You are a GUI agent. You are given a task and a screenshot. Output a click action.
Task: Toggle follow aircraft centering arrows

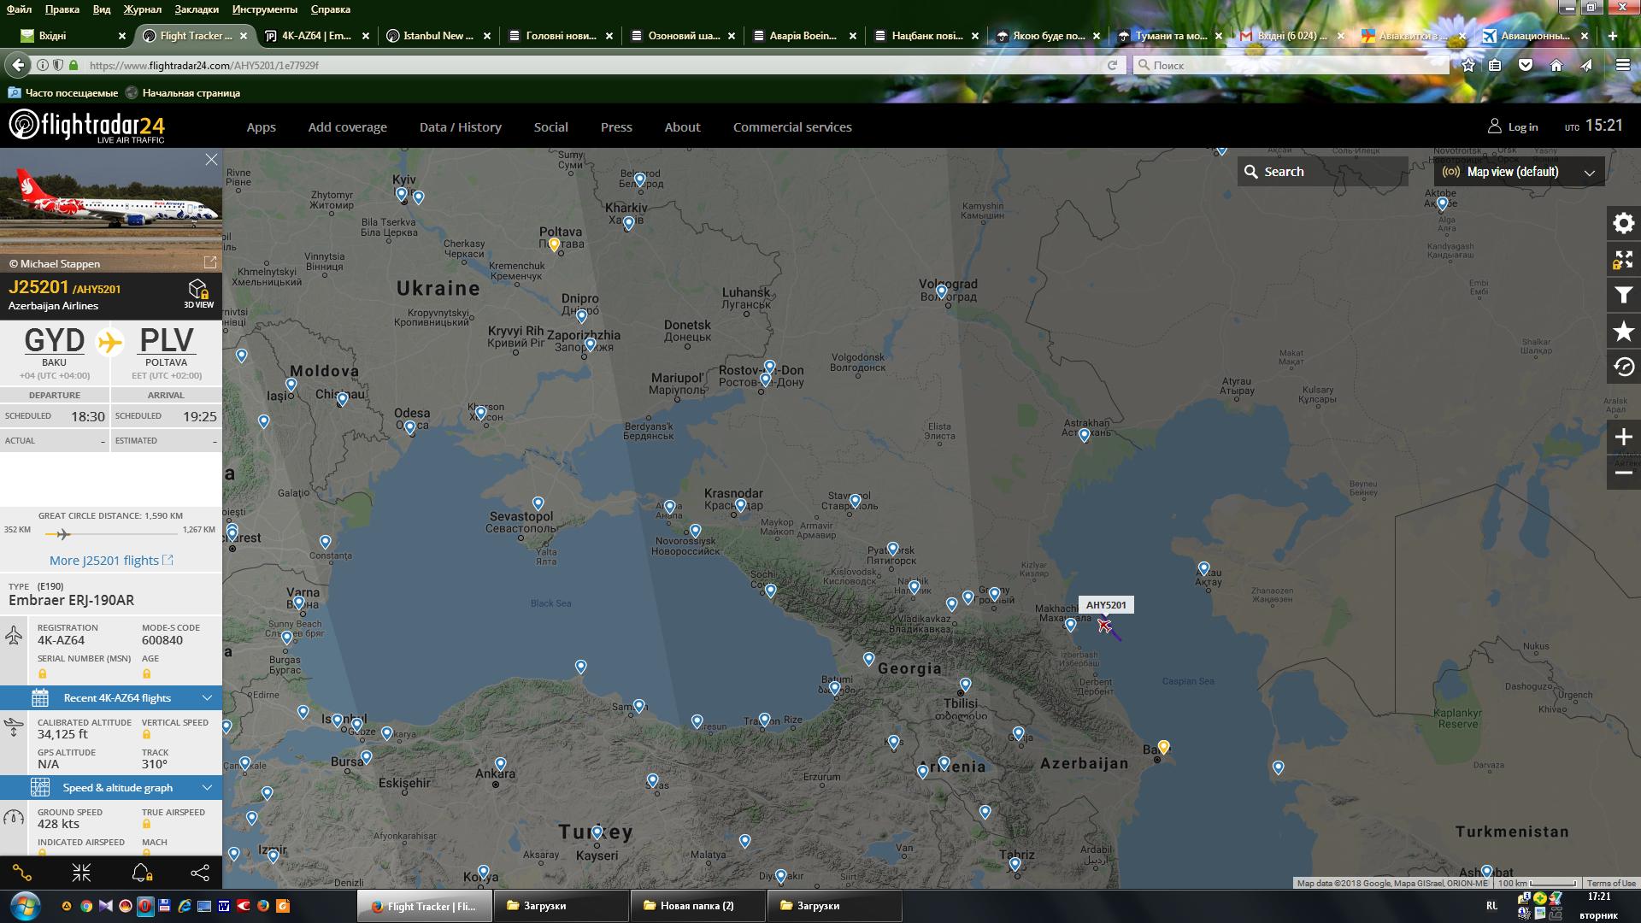tap(81, 873)
